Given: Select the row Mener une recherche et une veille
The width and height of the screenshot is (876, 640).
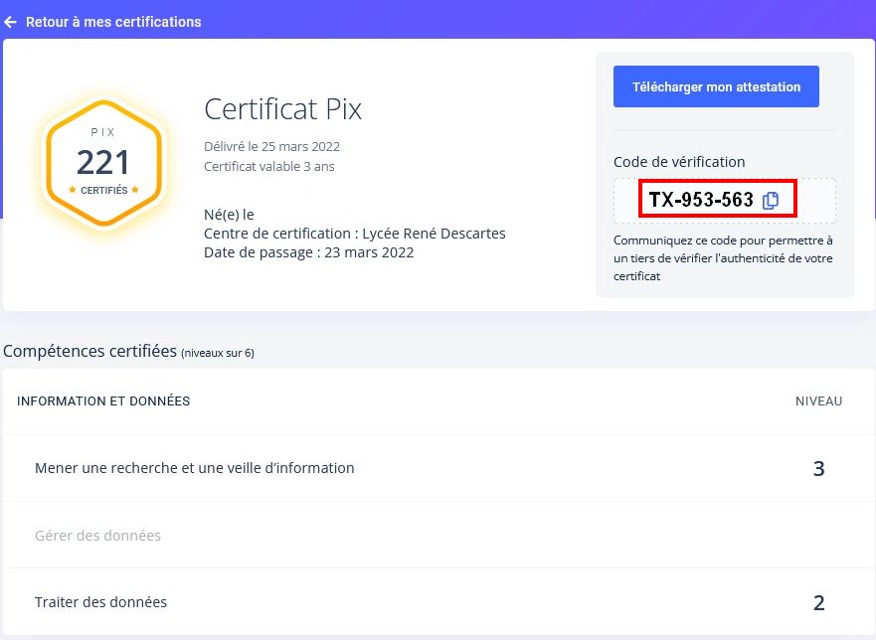Looking at the screenshot, I should (x=195, y=467).
